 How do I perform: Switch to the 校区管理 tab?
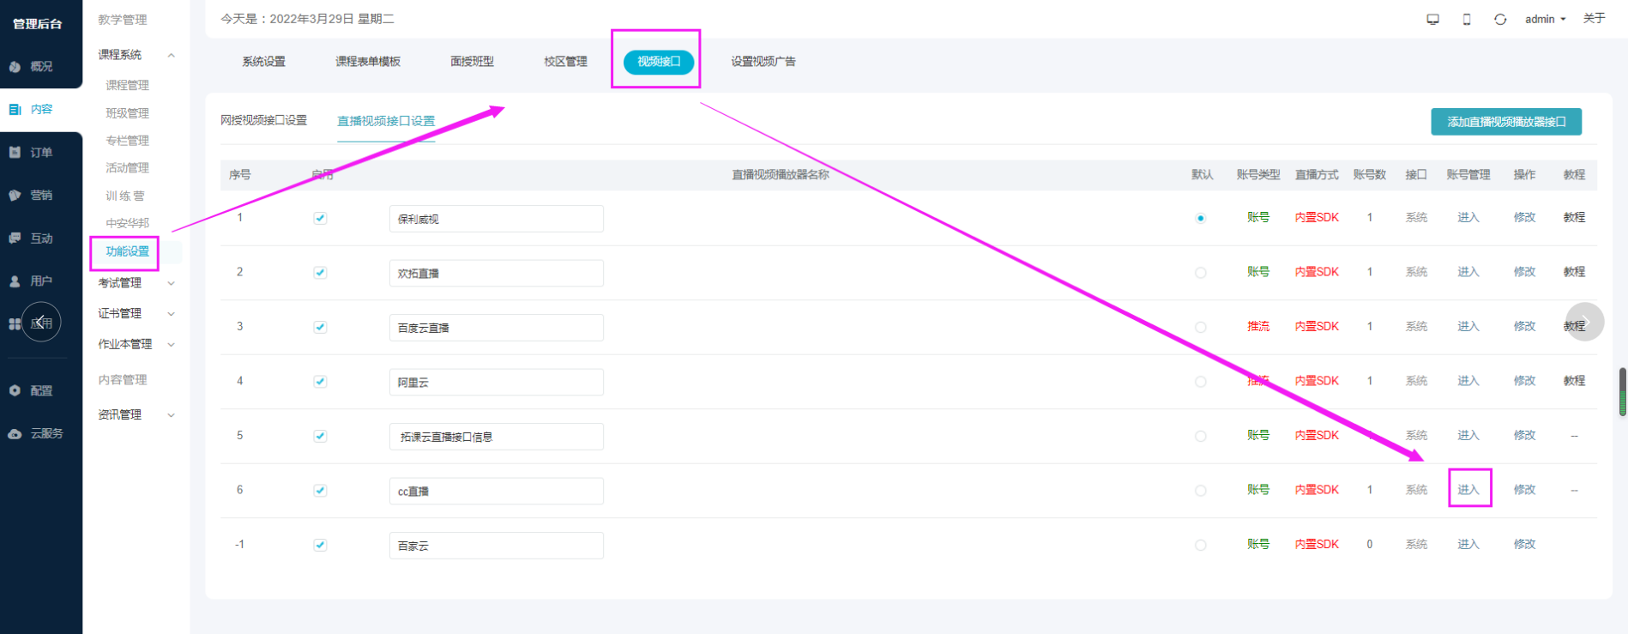565,62
